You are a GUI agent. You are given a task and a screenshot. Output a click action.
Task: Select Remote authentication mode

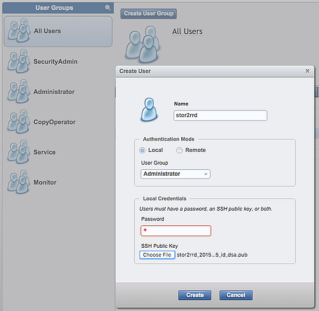click(179, 150)
